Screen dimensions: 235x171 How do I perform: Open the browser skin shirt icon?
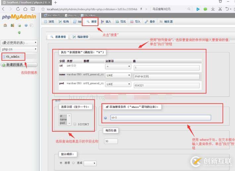click(220, 1)
